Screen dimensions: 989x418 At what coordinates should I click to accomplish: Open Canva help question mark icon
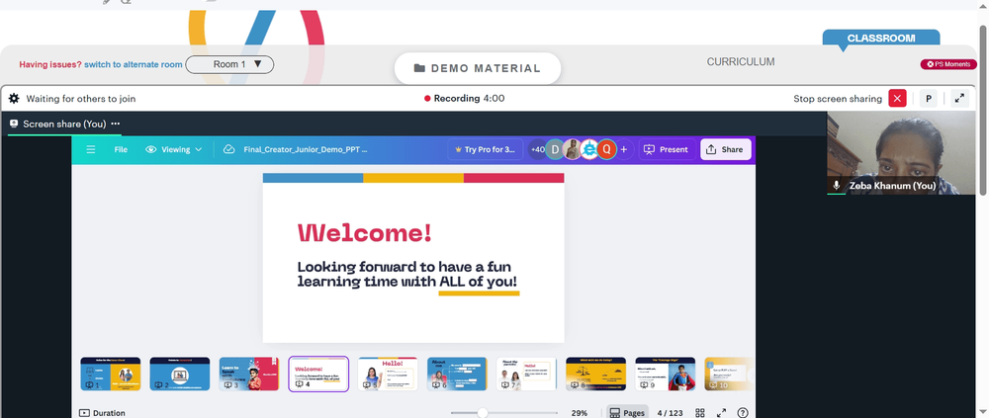pos(743,413)
